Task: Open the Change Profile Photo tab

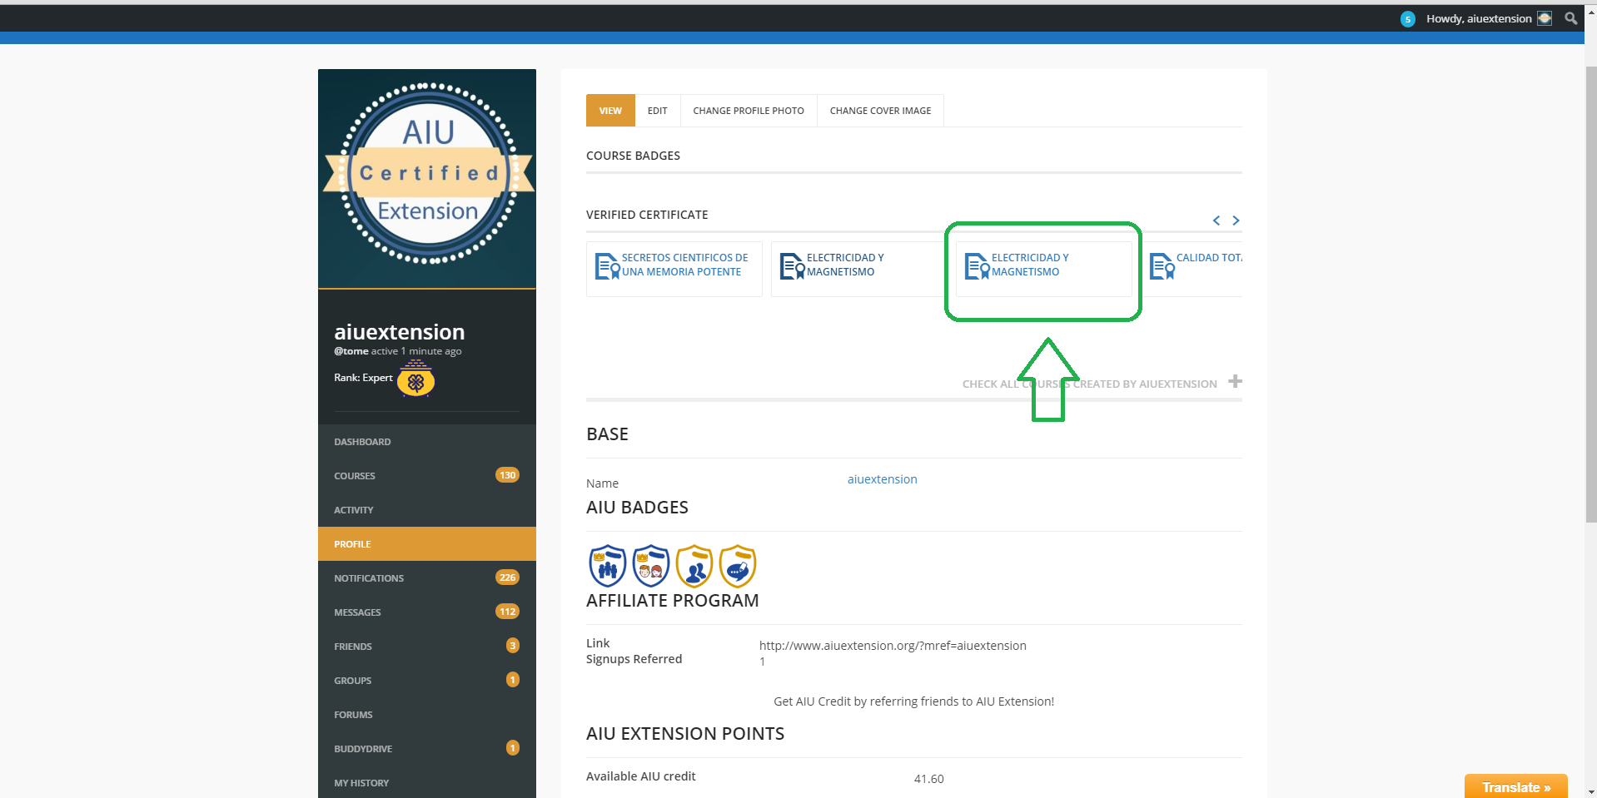Action: point(748,111)
